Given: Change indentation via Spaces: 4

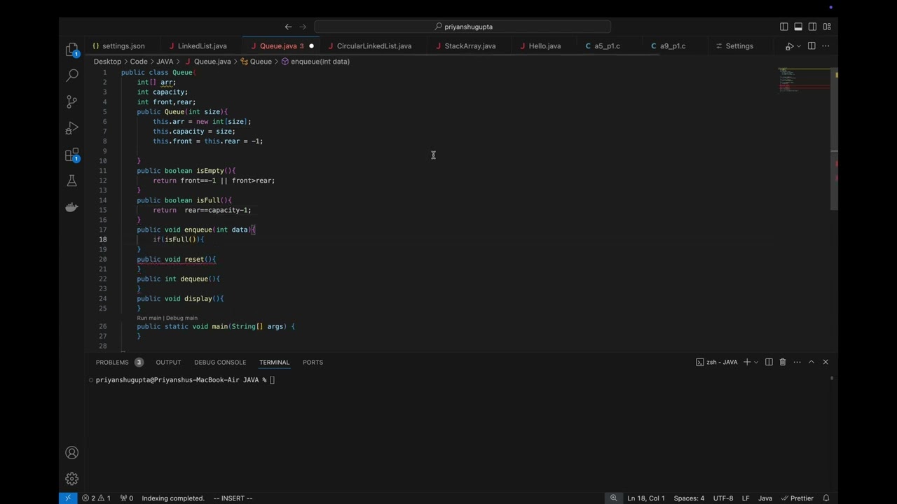Looking at the screenshot, I should 689,498.
